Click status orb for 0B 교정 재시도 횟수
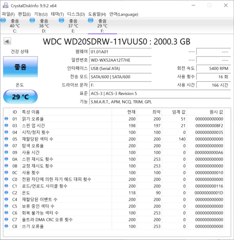234x240 pixels. pyautogui.click(x=6, y=166)
